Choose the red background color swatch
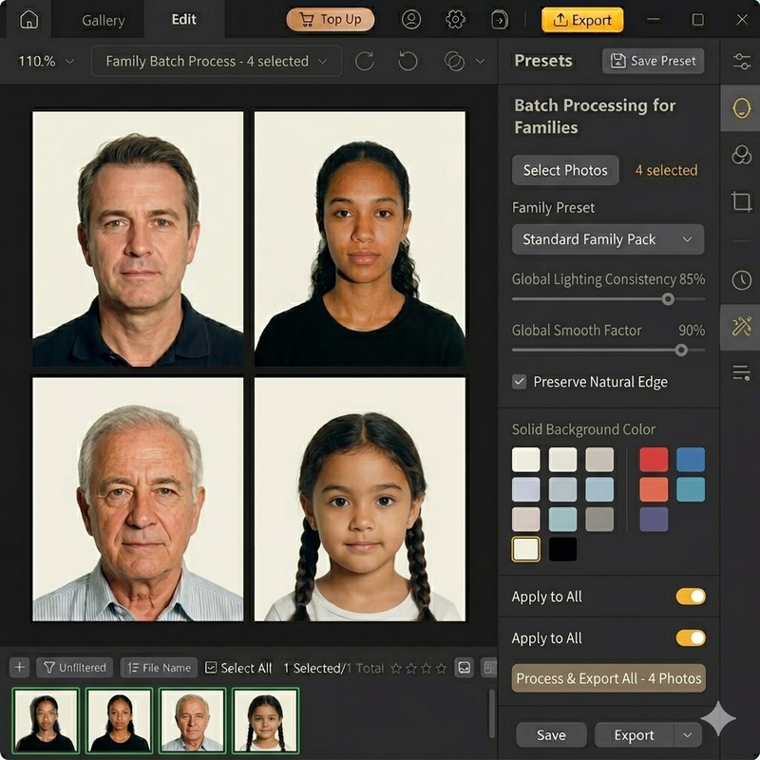This screenshot has height=760, width=760. point(654,460)
